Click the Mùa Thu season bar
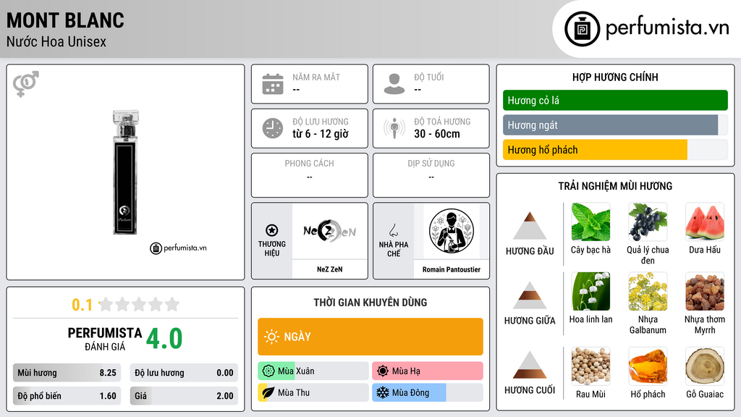Viewport: 741px width, 417px height. [x=313, y=392]
